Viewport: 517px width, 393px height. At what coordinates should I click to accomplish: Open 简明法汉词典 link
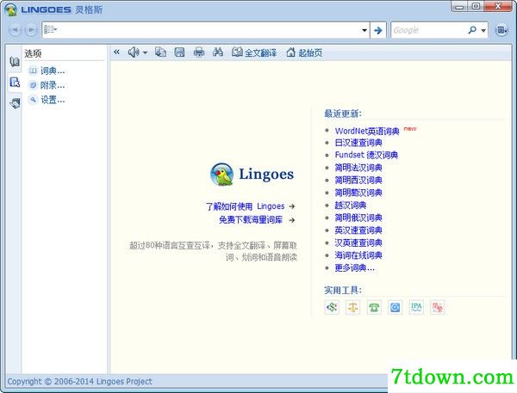click(x=358, y=168)
